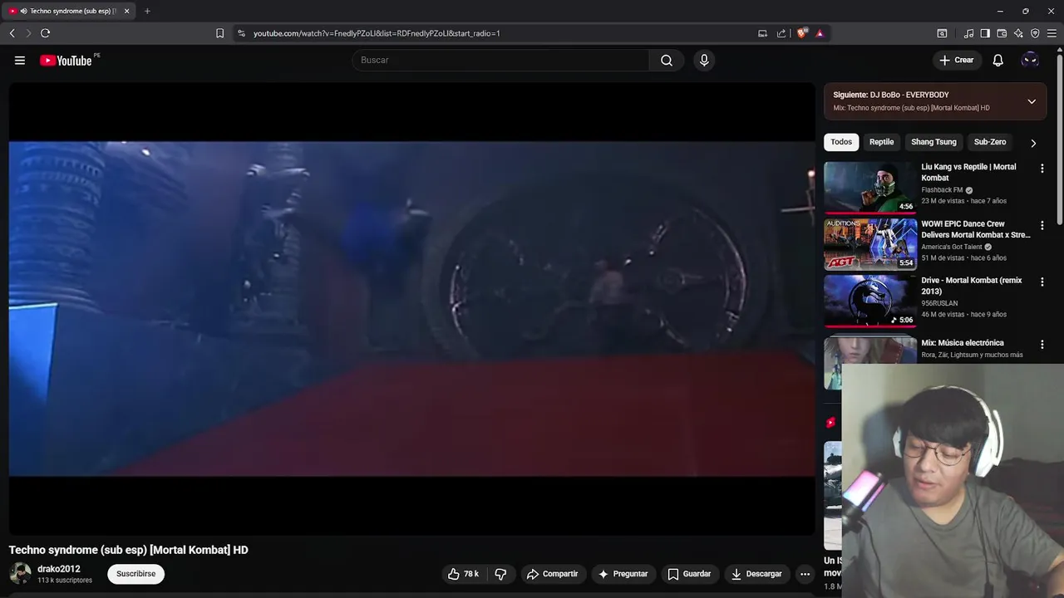
Task: Open the browser main menu
Action: [x=1052, y=33]
